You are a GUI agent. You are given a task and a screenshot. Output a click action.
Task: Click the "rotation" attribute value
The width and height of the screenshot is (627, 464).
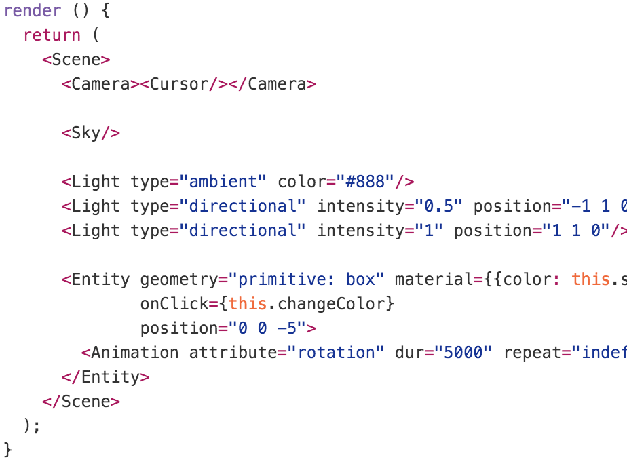click(x=335, y=353)
